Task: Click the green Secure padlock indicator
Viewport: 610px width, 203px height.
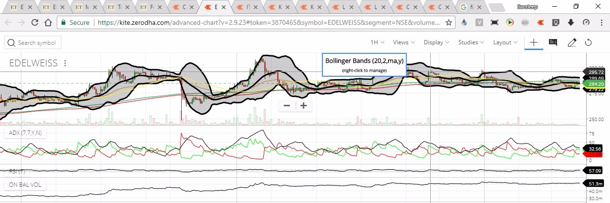Action: pos(76,22)
